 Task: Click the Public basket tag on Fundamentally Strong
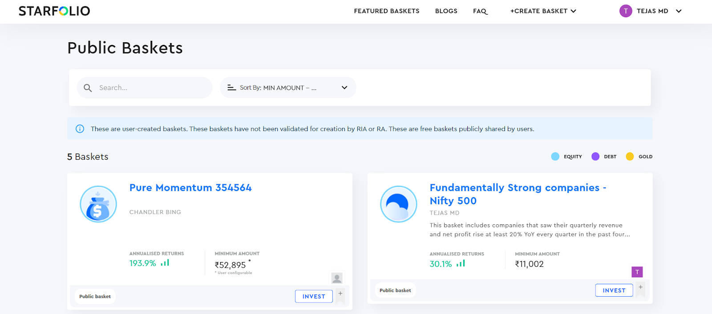[x=395, y=290]
